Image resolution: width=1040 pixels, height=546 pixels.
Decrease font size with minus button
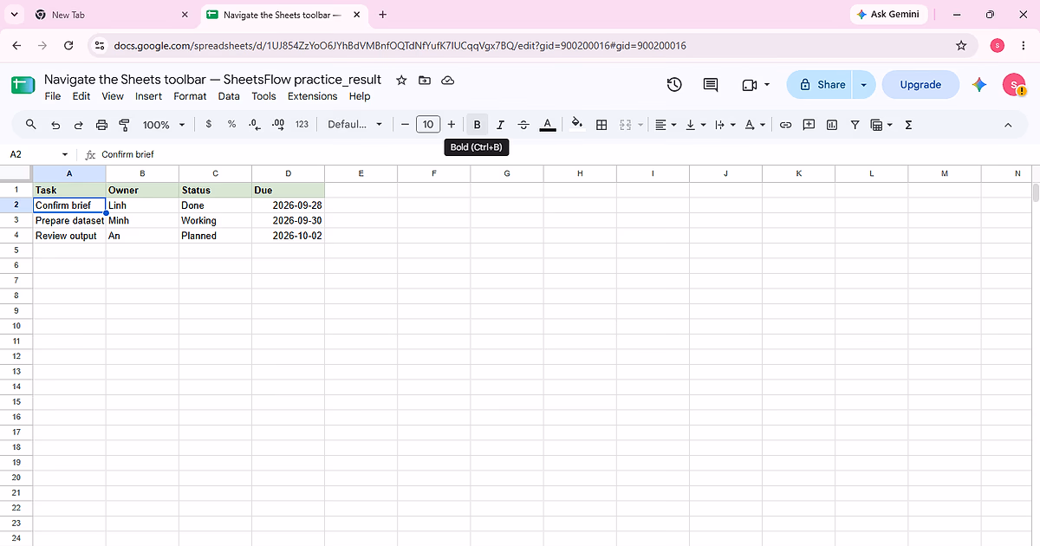pos(405,125)
